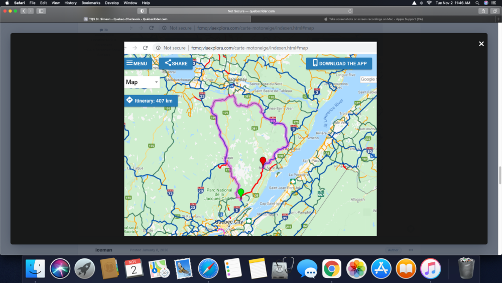
Task: Open the Develop menu
Action: 112,3
